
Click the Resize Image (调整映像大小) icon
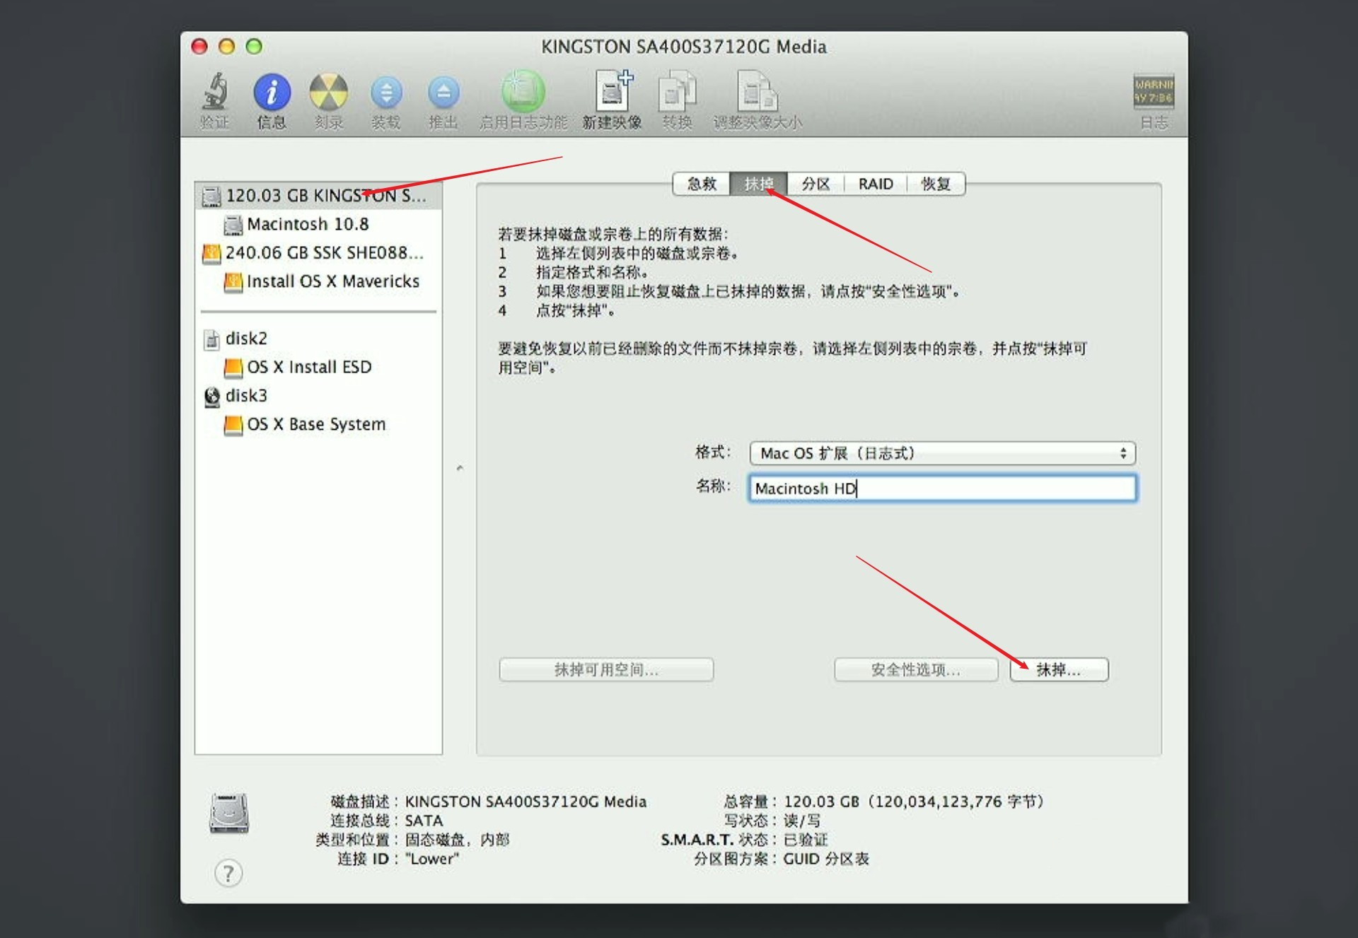(x=757, y=93)
